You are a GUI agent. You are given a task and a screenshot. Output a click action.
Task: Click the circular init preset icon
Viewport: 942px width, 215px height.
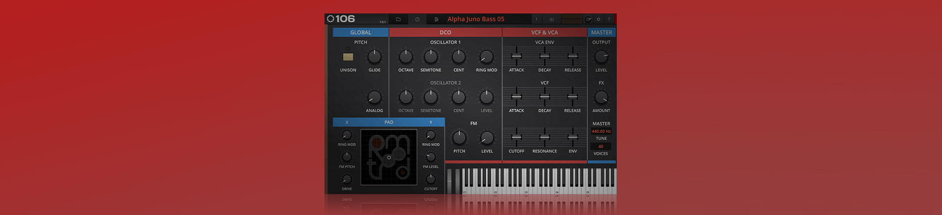(417, 19)
